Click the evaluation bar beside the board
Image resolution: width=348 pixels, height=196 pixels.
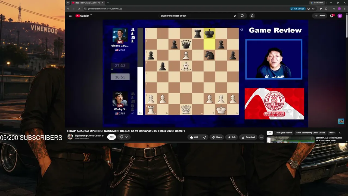[140, 71]
